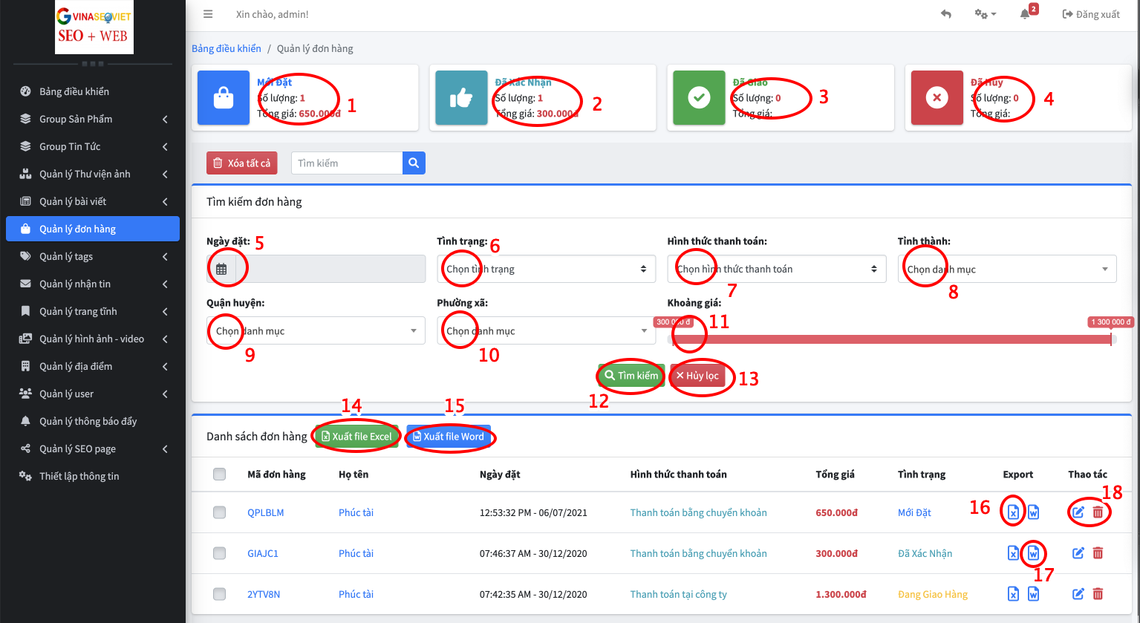Expand Quản lý Thư viện ảnh menu
The height and width of the screenshot is (623, 1140).
point(93,174)
